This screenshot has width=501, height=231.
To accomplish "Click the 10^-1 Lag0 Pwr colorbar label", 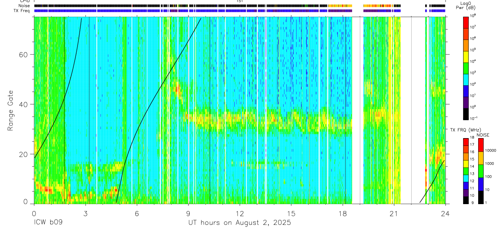I will [473, 119].
